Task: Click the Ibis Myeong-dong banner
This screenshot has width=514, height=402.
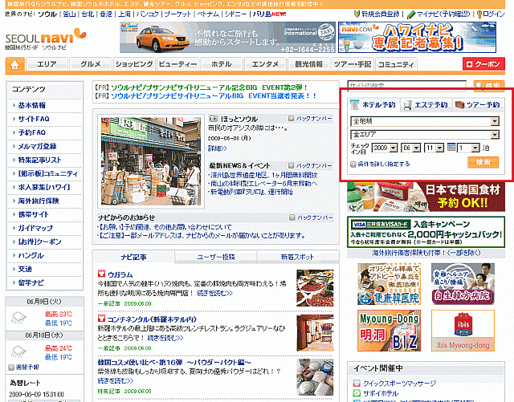Action: pos(463,331)
